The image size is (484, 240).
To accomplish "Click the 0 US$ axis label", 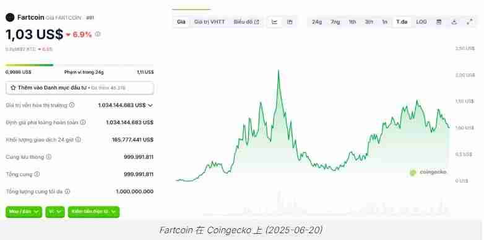I will tap(462, 181).
